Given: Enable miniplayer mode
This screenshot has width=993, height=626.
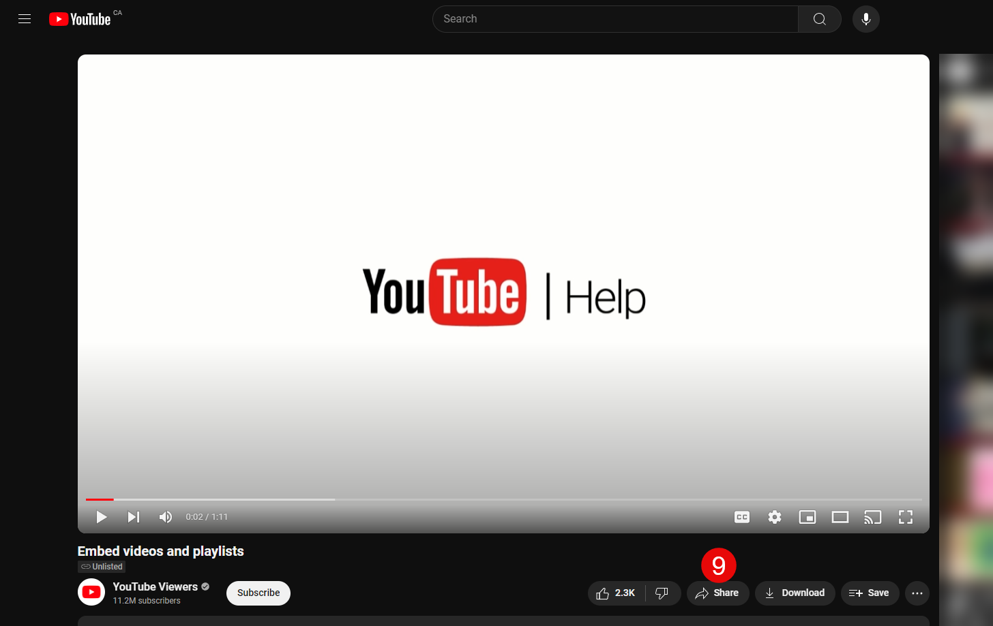Looking at the screenshot, I should 807,517.
